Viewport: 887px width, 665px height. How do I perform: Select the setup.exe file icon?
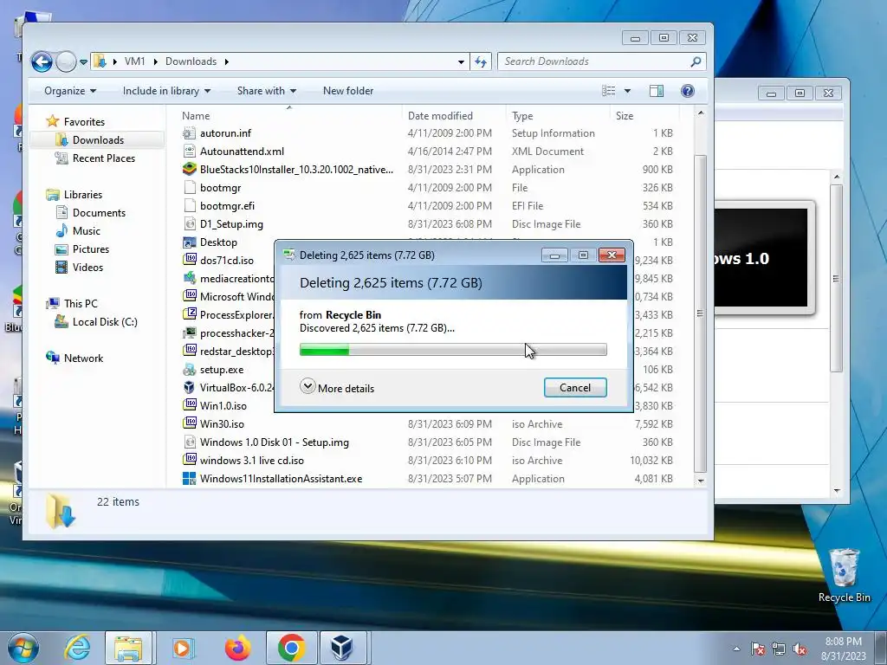point(190,370)
